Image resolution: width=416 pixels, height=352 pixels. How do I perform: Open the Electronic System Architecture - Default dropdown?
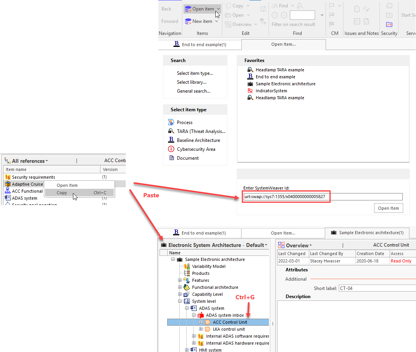(x=266, y=245)
